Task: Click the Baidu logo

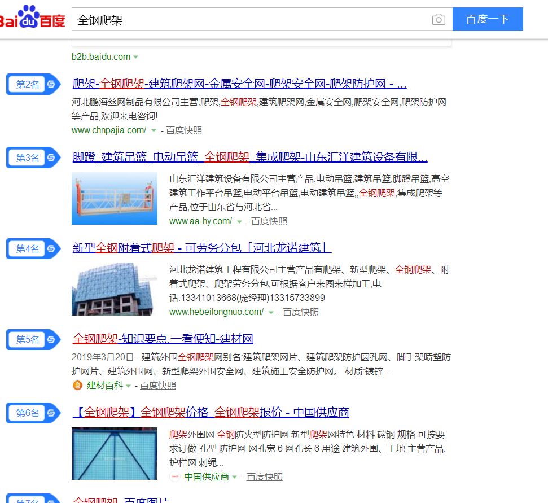Action: [32, 17]
